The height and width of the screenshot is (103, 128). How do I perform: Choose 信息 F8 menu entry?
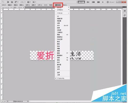click(x=62, y=58)
